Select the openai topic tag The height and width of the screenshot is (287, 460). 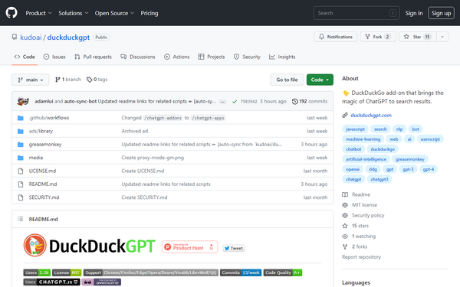pyautogui.click(x=353, y=169)
